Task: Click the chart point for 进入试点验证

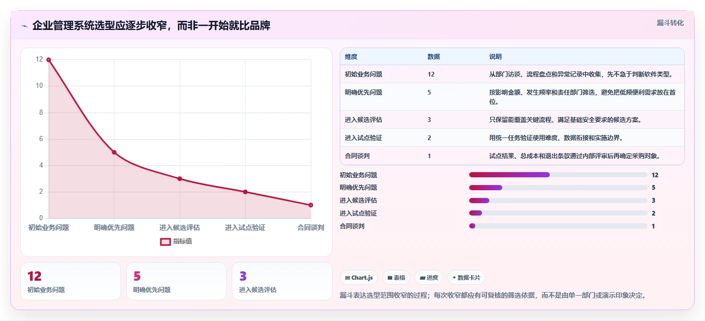Action: tap(245, 192)
